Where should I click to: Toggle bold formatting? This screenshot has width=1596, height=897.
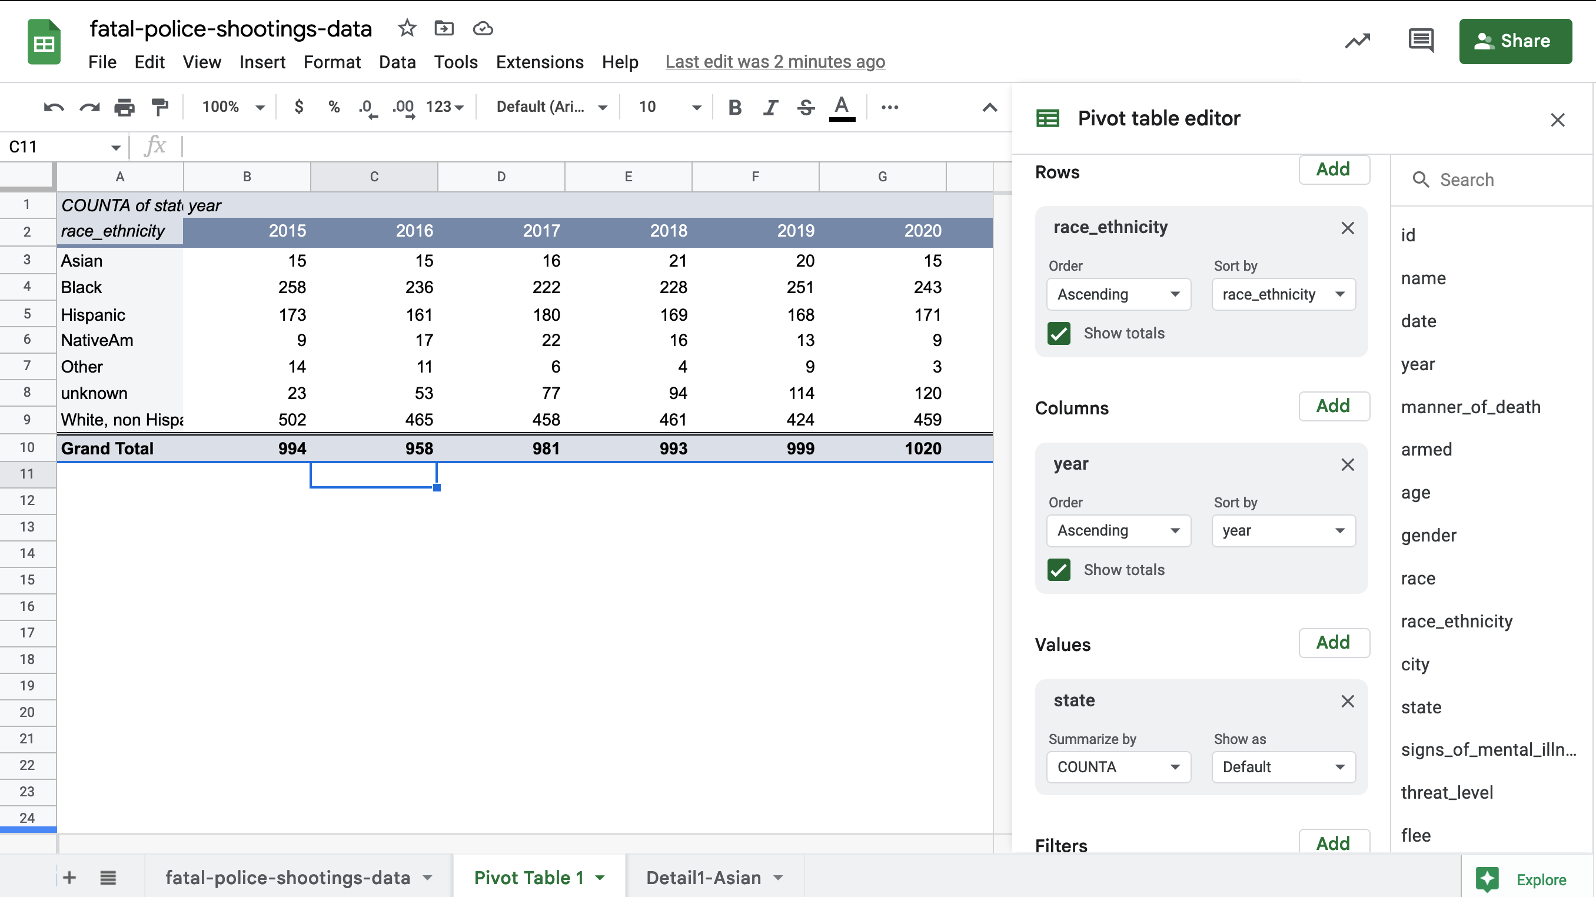pos(735,107)
